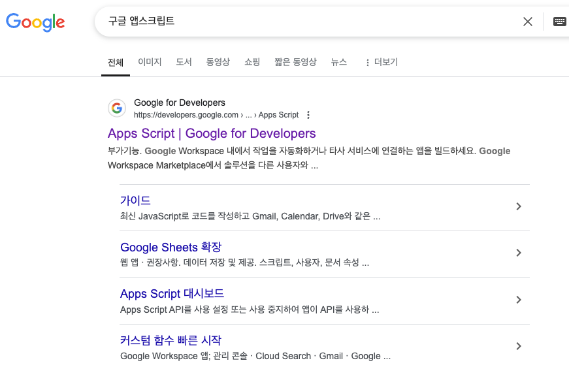The width and height of the screenshot is (569, 367).
Task: Switch to the 짧은 동영상 tab
Action: pos(295,62)
